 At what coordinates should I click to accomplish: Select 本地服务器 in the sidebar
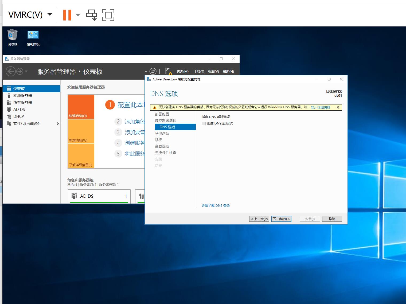coord(32,96)
